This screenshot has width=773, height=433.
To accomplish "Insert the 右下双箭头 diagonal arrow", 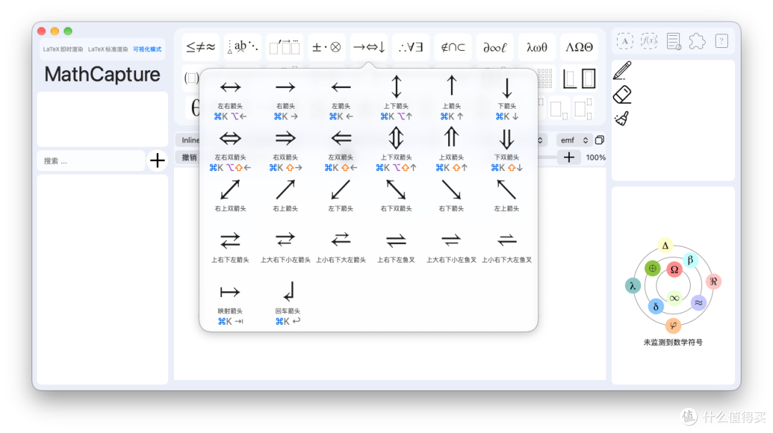I will point(397,190).
